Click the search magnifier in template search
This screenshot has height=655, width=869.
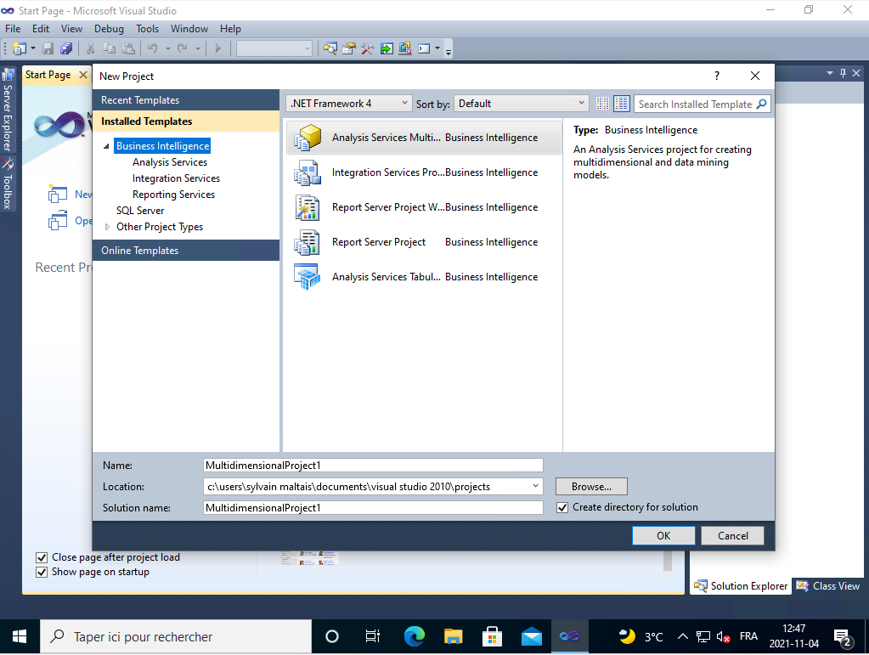coord(761,104)
